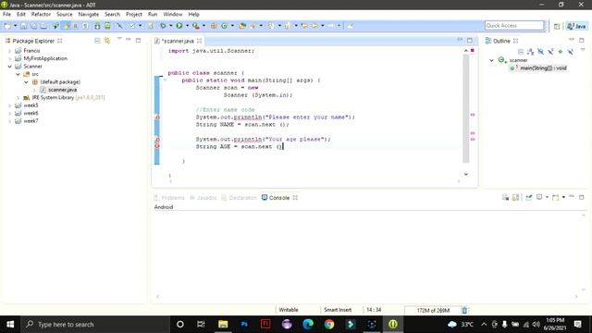The height and width of the screenshot is (333, 592).
Task: Toggle Link with Editor in Package Explorer
Action: (x=107, y=41)
